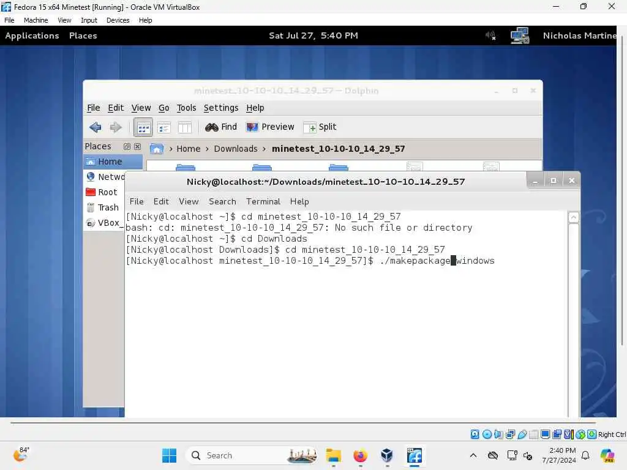The image size is (627, 470).
Task: Navigate to Home in the breadcrumb path
Action: [189, 149]
